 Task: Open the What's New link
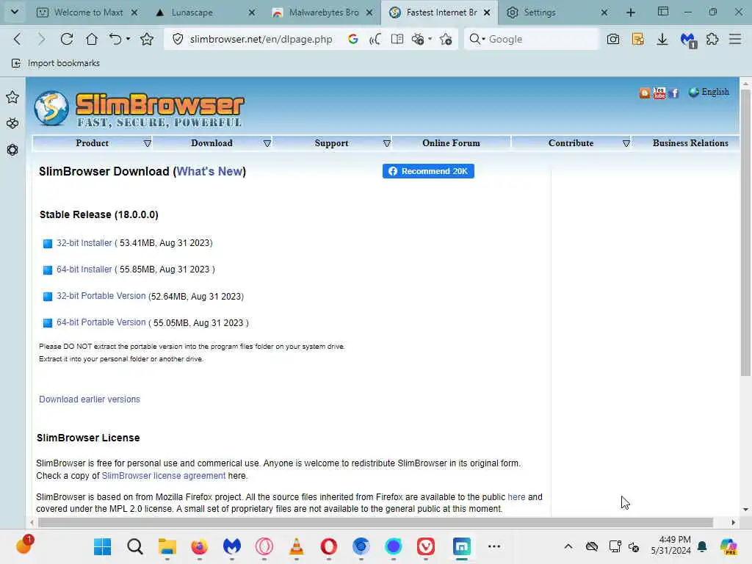tap(209, 171)
